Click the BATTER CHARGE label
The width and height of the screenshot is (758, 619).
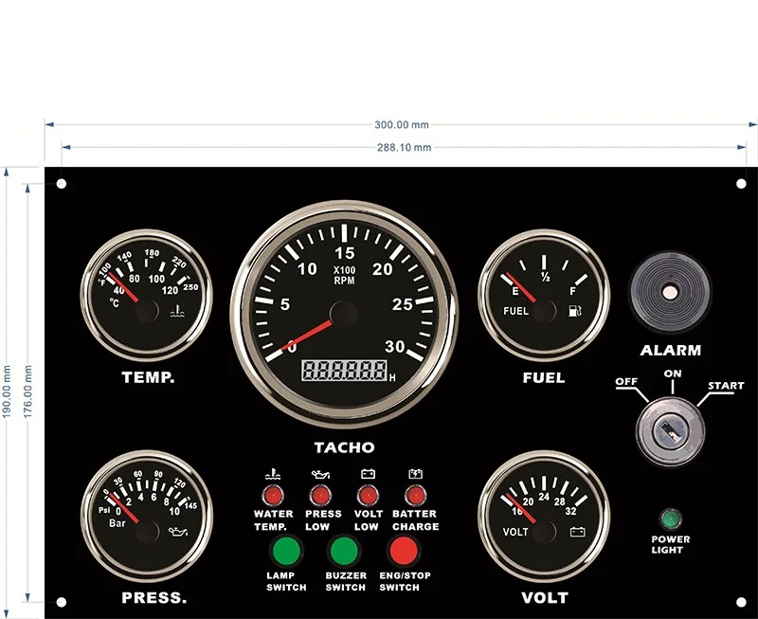tap(415, 520)
